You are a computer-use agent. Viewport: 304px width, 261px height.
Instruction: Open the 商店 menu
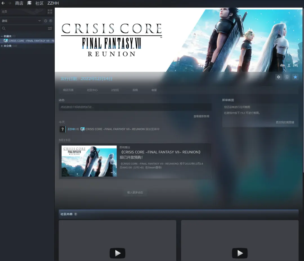tap(19, 3)
